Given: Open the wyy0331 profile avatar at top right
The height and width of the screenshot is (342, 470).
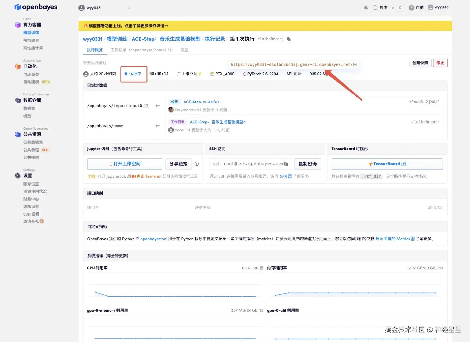Looking at the screenshot, I should tap(430, 7).
